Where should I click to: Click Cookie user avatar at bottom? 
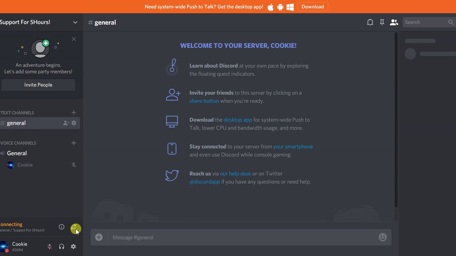pos(4,246)
